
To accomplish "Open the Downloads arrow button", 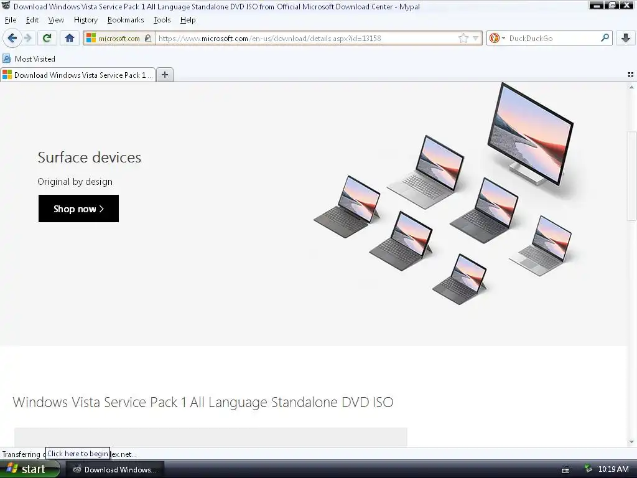I will (626, 38).
